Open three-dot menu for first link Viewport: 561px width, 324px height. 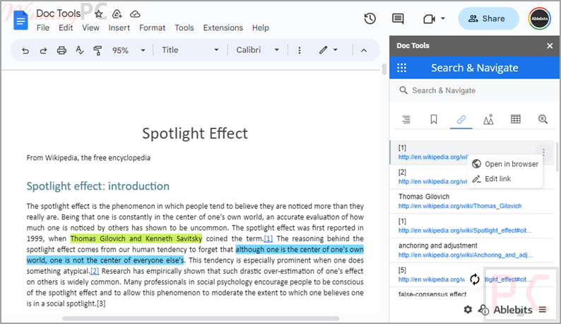543,152
